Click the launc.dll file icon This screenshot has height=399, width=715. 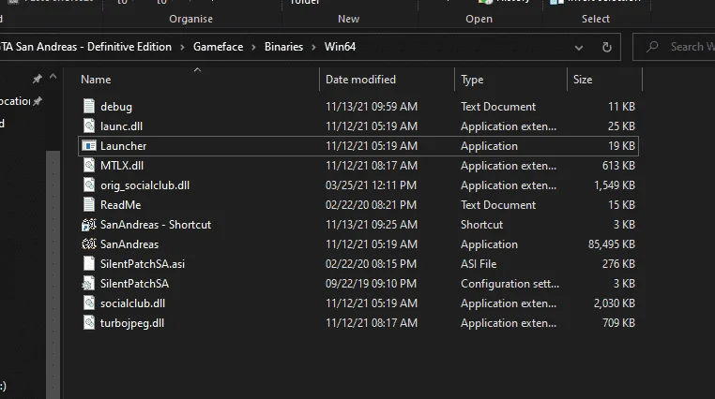89,126
